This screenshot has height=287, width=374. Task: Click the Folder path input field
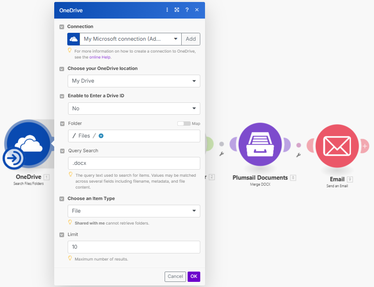134,136
